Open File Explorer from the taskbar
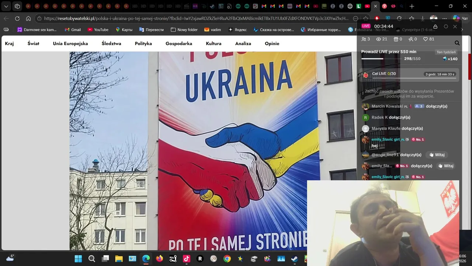 click(x=119, y=259)
